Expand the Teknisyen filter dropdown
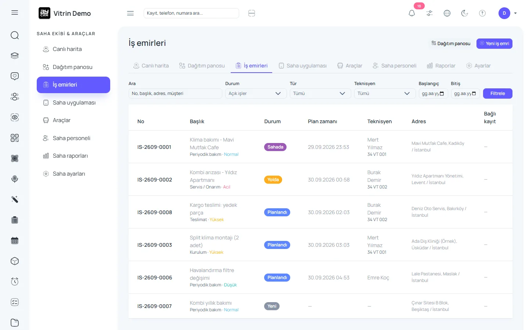Screen dimensions: 529x330 385,93
